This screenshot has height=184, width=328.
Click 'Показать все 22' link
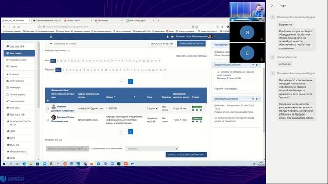pos(53,140)
